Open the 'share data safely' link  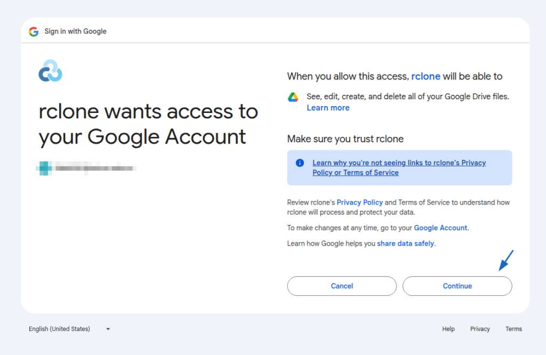406,244
